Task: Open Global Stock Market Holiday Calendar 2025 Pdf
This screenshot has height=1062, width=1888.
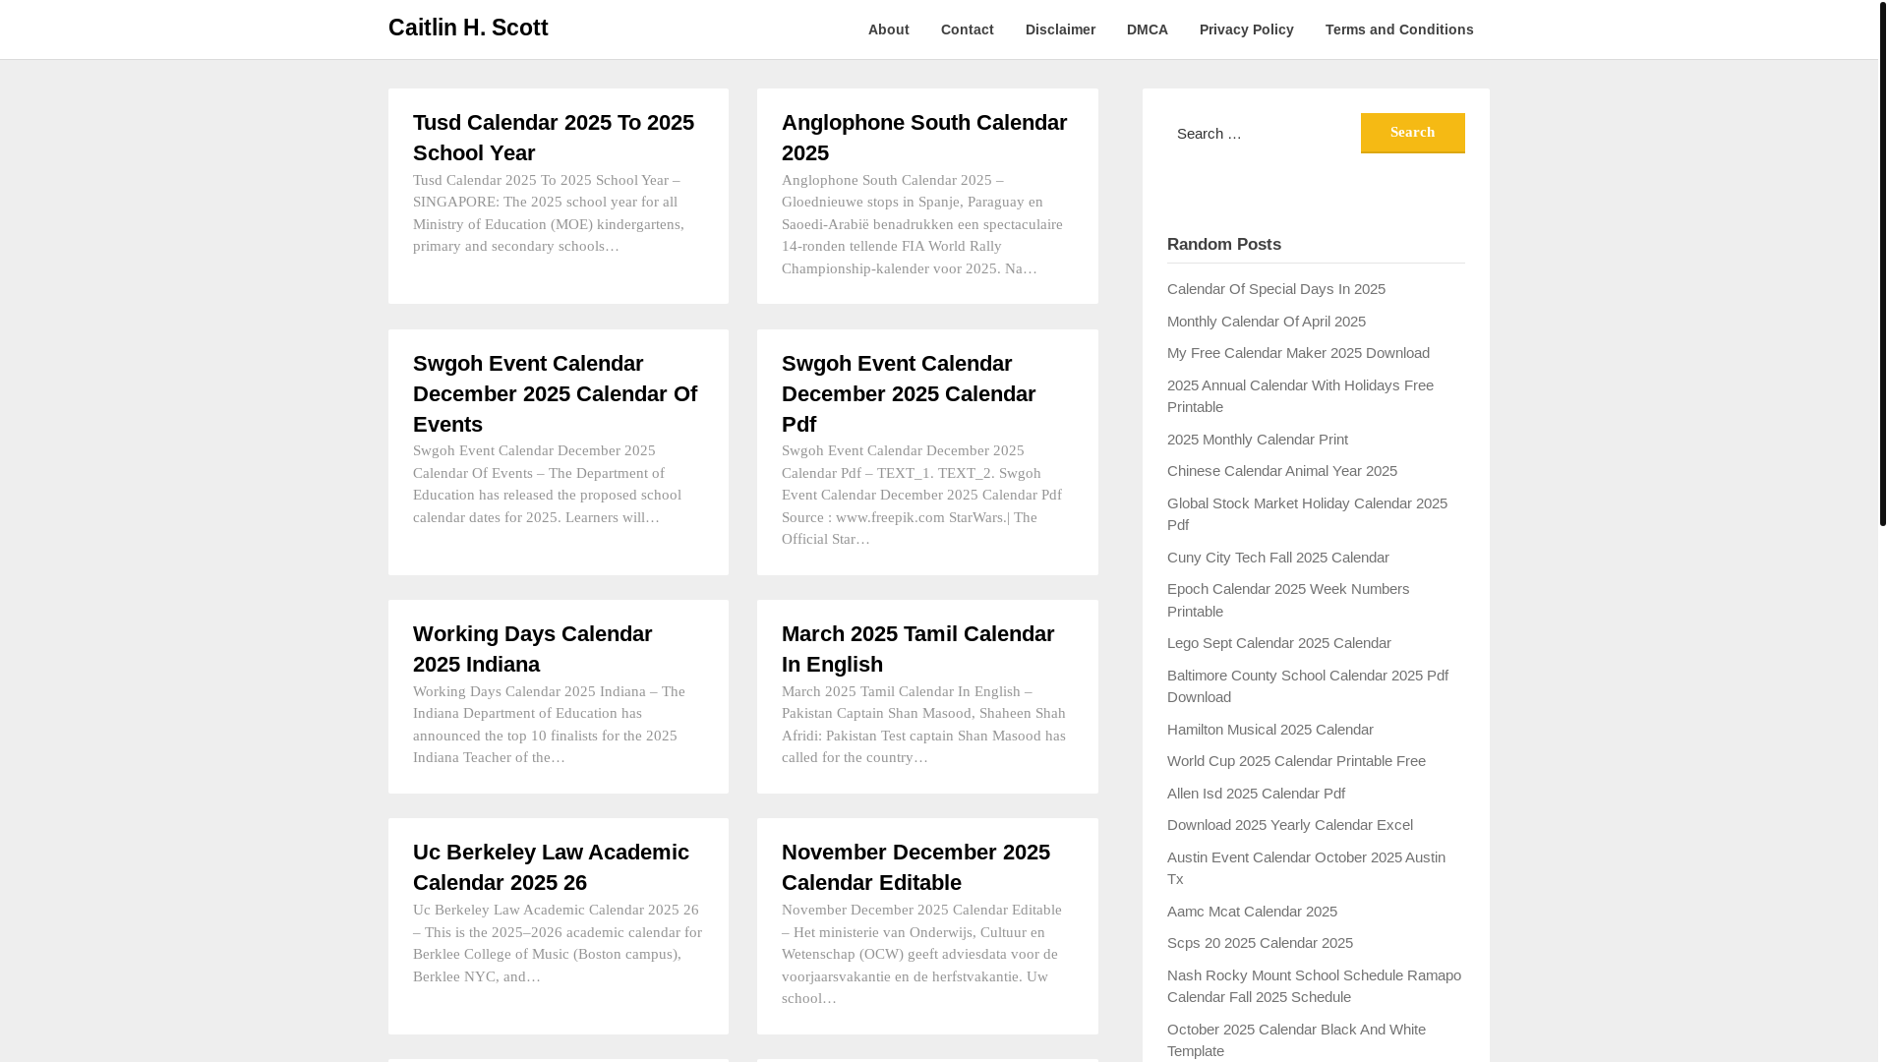Action: 1307,514
